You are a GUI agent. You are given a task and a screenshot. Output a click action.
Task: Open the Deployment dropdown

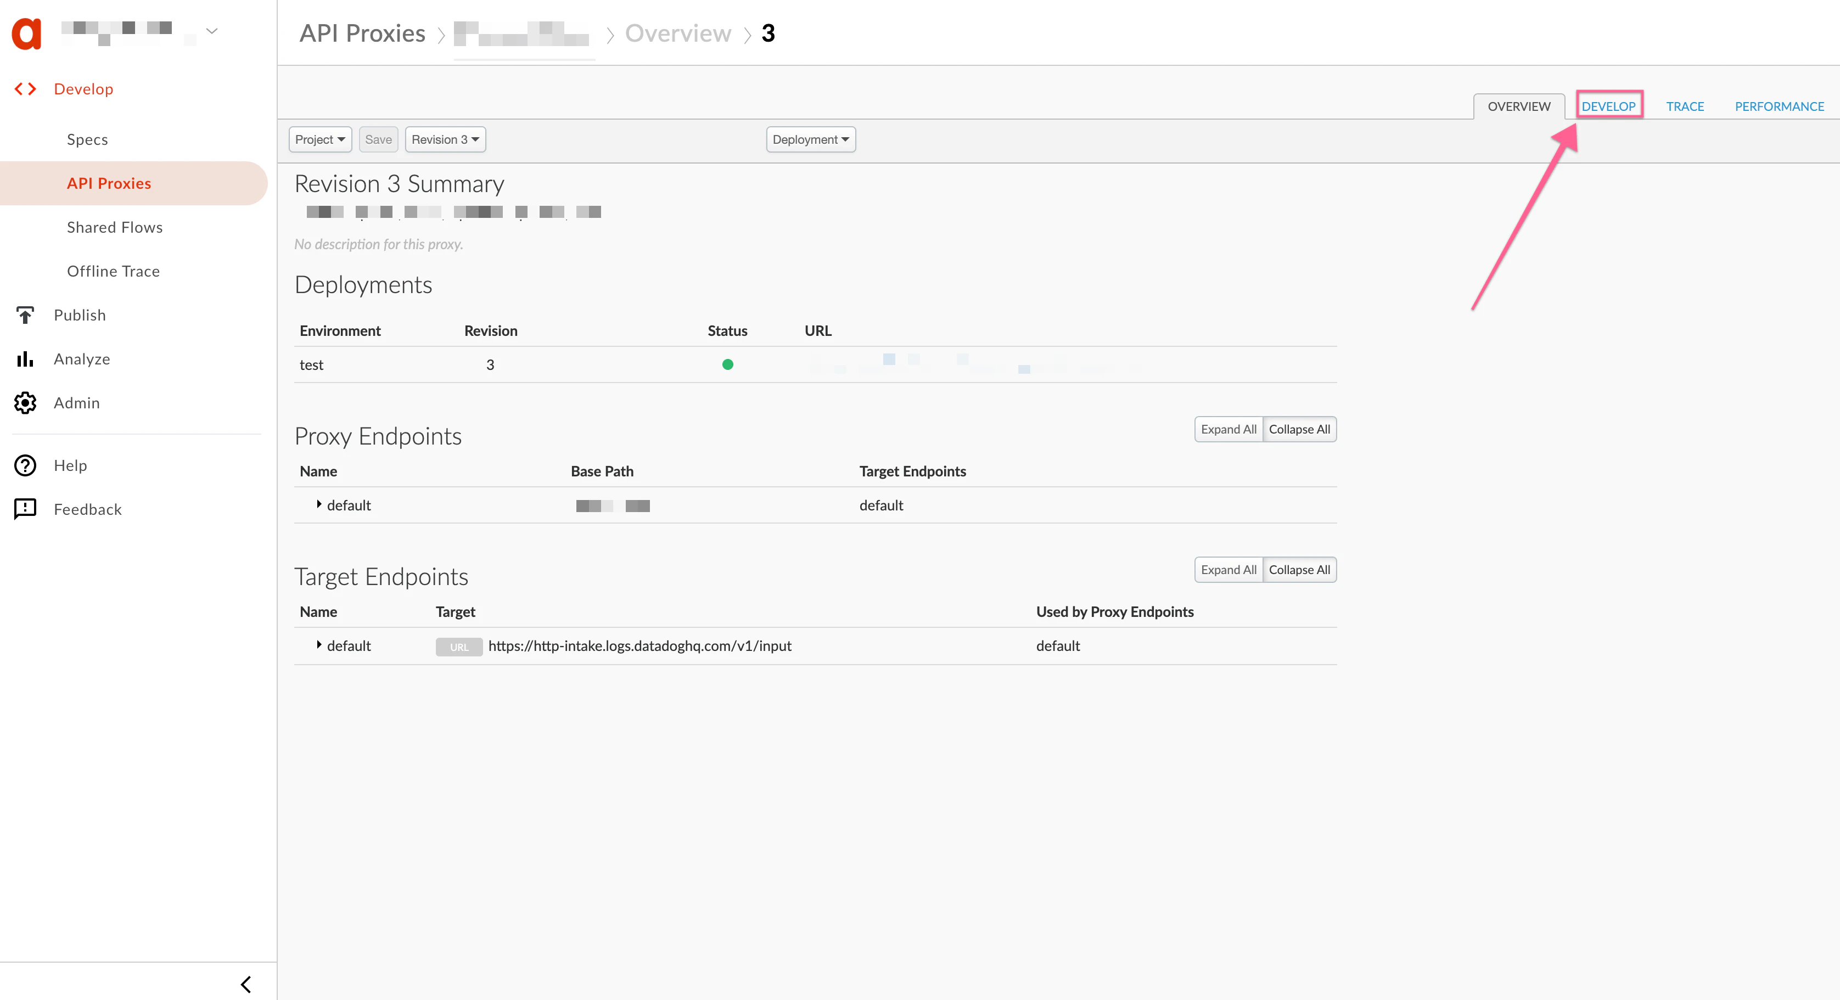(811, 139)
